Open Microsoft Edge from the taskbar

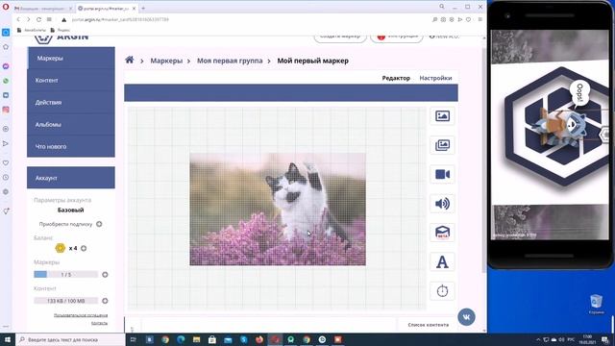(181, 339)
